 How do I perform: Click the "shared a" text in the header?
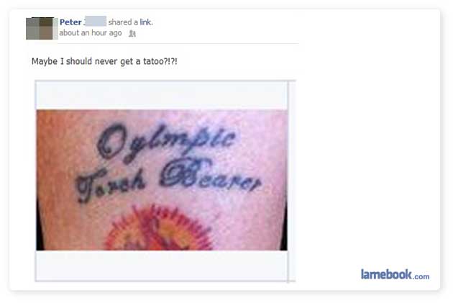point(123,22)
